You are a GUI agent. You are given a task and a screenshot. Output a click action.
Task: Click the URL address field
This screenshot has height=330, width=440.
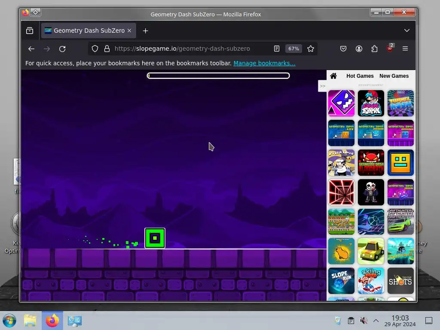point(182,49)
